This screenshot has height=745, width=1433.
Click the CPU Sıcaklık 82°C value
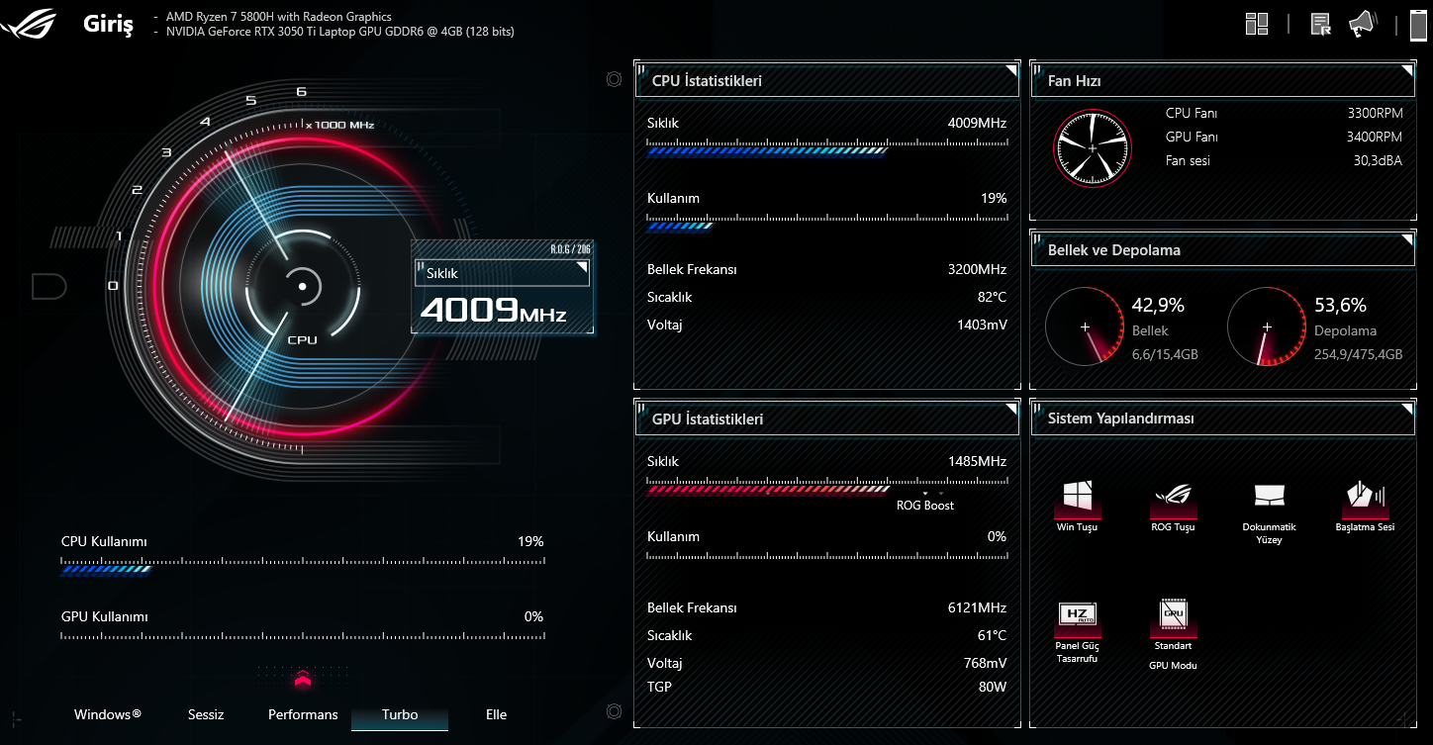992,297
